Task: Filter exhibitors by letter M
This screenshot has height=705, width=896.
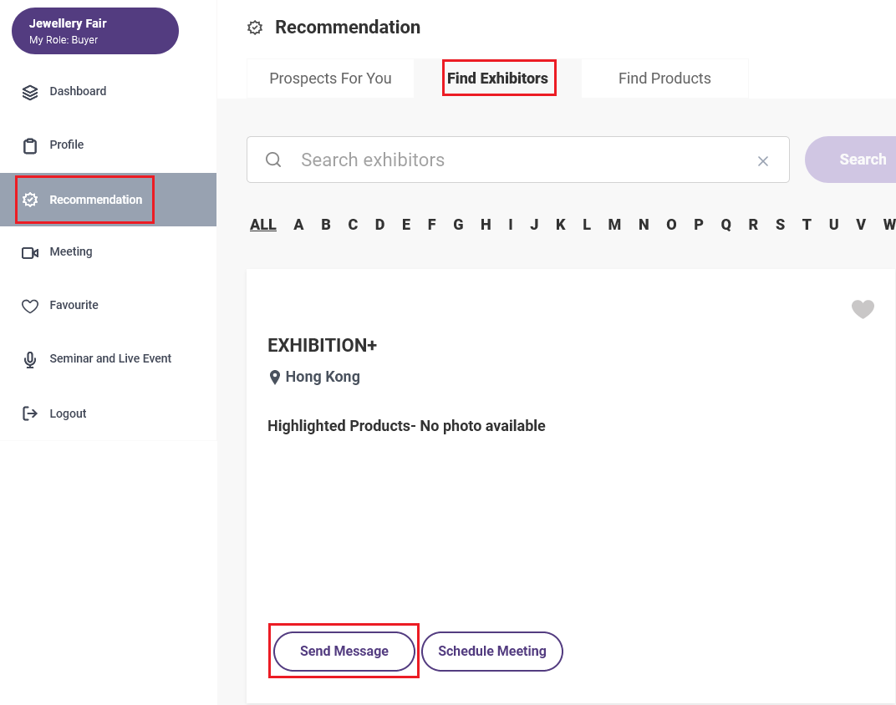Action: (614, 225)
